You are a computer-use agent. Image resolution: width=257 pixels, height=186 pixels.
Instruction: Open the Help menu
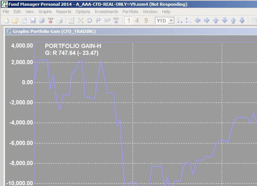point(166,12)
